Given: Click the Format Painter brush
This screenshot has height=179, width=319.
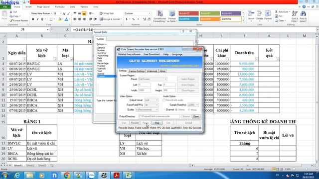Looking at the screenshot, I should tap(11, 20).
